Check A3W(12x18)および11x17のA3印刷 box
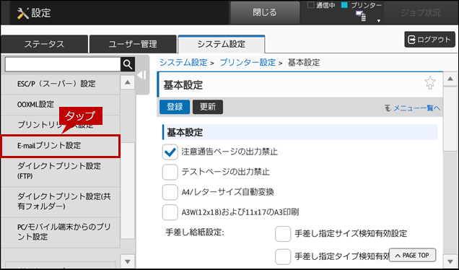Image resolution: width=459 pixels, height=270 pixels. [x=170, y=212]
